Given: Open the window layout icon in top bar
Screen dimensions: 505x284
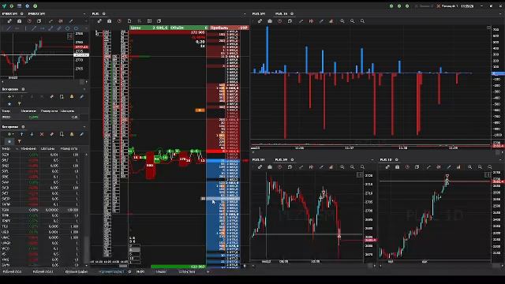Looking at the screenshot, I should (x=19, y=6).
